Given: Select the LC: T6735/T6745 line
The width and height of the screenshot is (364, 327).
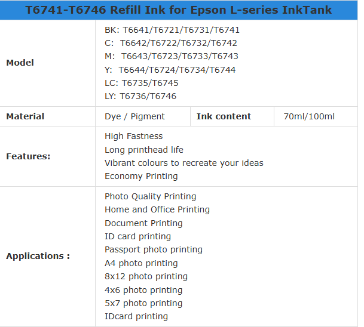Looking at the screenshot, I should tap(142, 83).
